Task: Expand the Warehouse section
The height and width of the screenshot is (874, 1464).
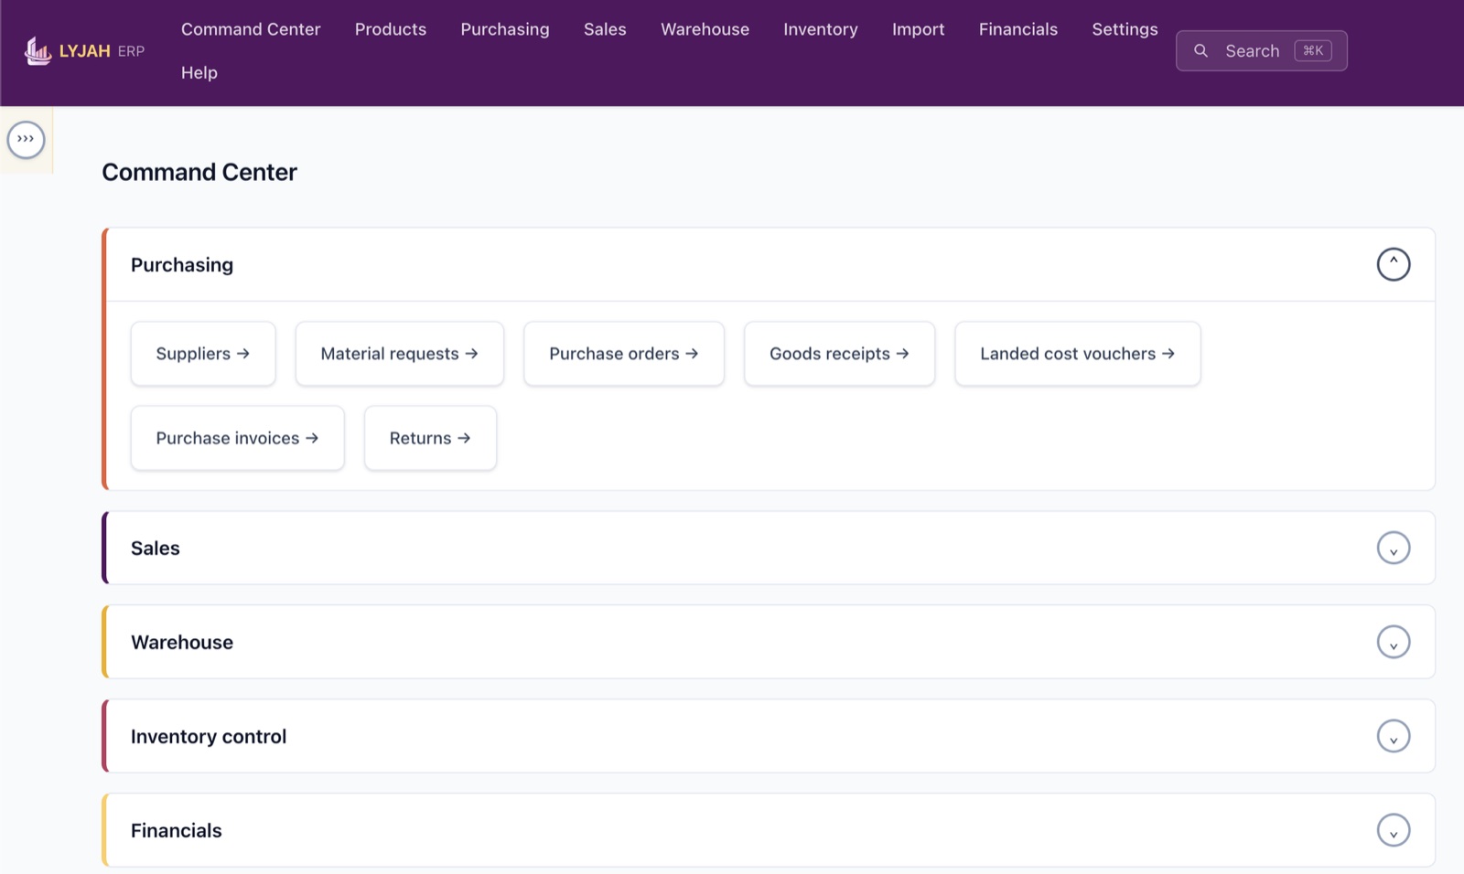Action: point(1393,642)
